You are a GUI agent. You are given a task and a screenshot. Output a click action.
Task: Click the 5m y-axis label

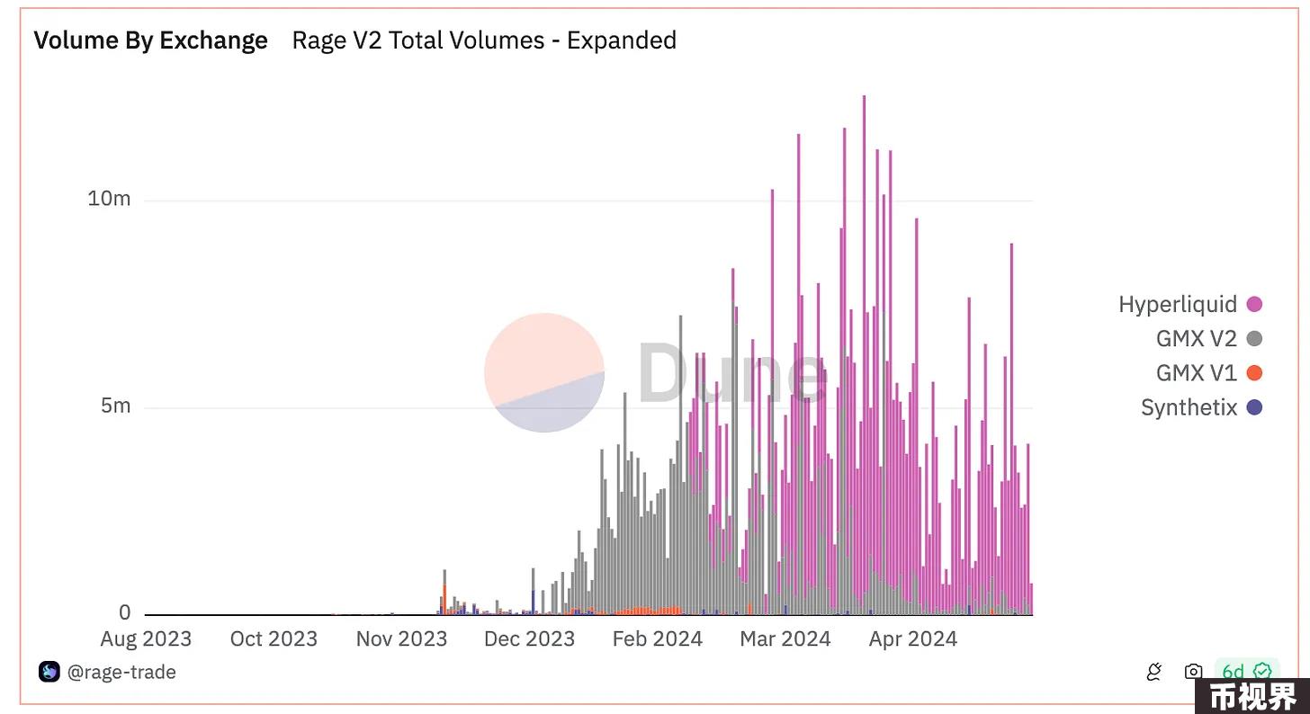coord(115,406)
